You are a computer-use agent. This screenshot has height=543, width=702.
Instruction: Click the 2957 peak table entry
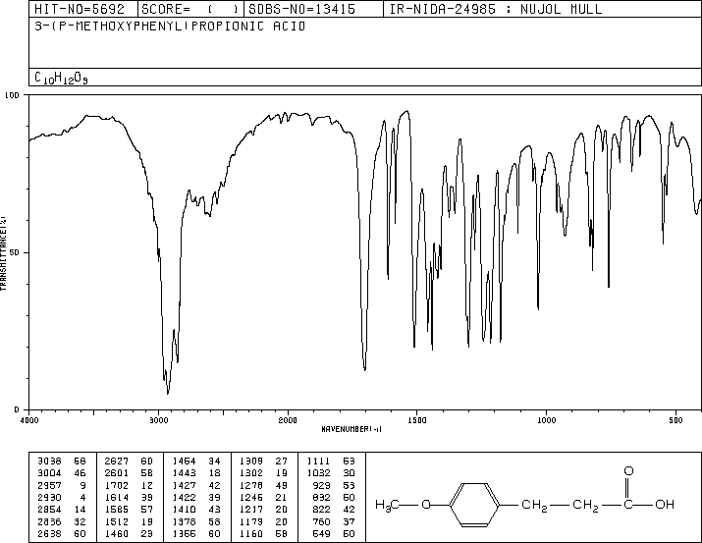point(61,485)
